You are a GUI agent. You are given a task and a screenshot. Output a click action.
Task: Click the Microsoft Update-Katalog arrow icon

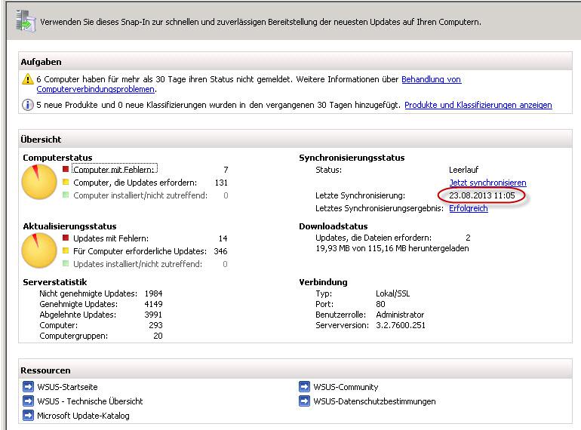(28, 415)
